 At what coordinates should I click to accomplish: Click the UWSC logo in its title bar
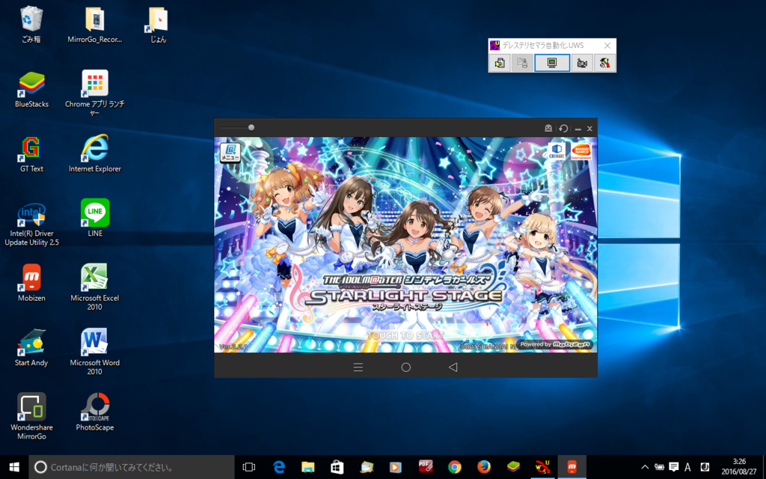click(495, 46)
